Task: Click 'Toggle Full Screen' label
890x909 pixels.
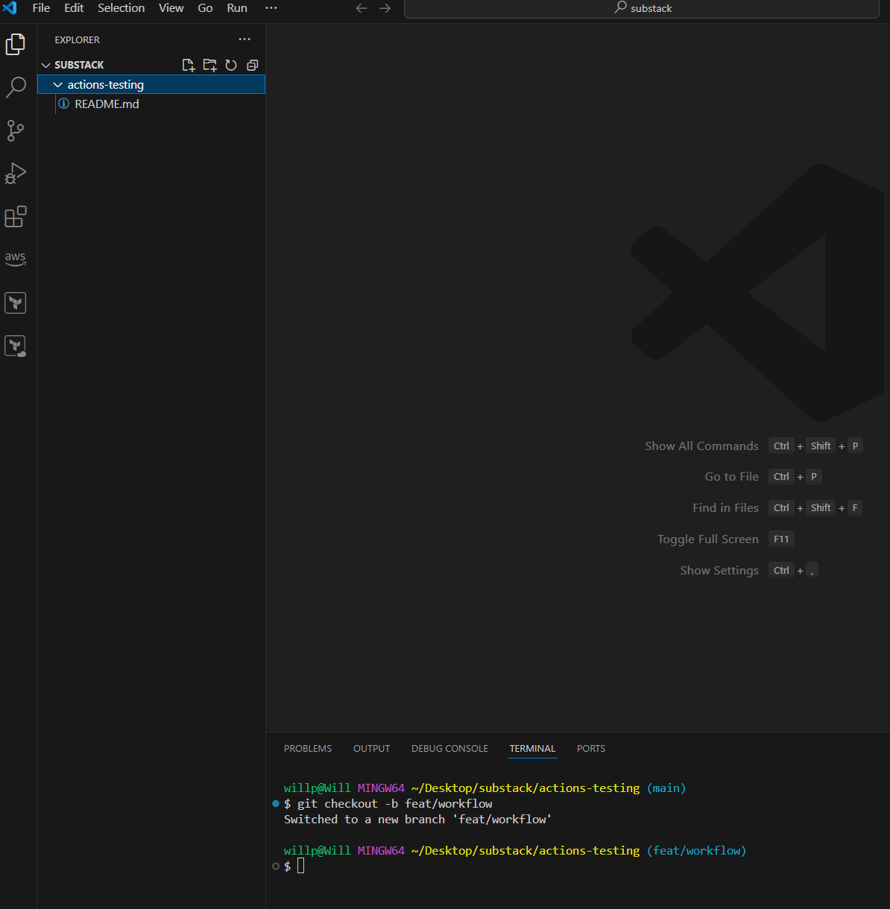Action: click(x=708, y=539)
